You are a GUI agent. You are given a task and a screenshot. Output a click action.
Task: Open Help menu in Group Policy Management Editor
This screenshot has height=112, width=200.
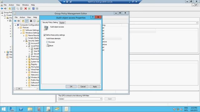tap(35, 17)
